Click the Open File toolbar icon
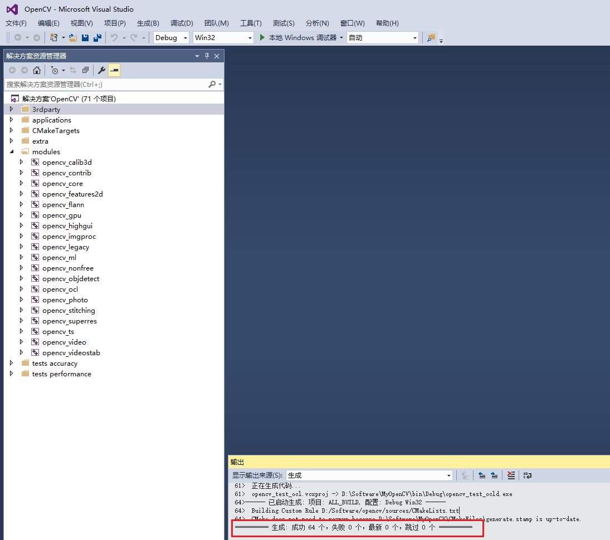The image size is (610, 540). (x=73, y=38)
